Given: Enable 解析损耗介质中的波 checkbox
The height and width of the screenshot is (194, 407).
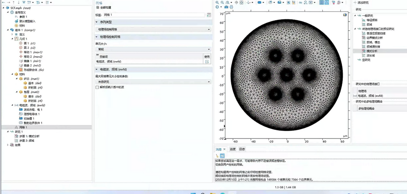Looking at the screenshot, I should click(x=97, y=87).
